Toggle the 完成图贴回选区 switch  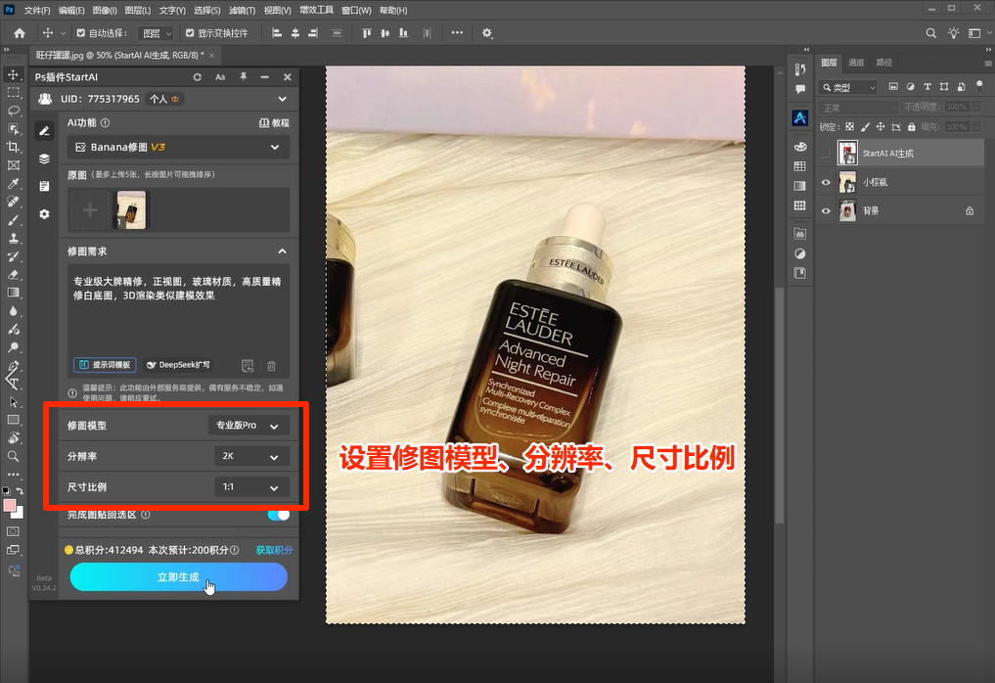pyautogui.click(x=279, y=514)
